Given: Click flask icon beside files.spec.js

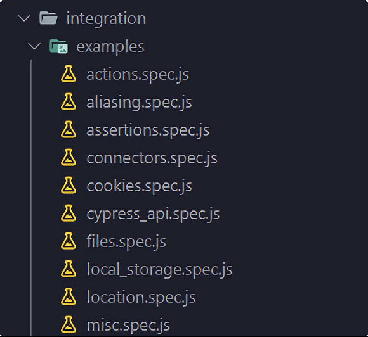Looking at the screenshot, I should 69,241.
